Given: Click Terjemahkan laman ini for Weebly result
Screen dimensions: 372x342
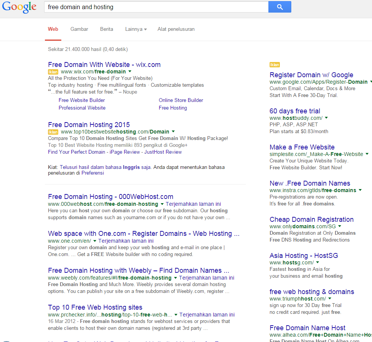Looking at the screenshot, I should pos(207,278).
